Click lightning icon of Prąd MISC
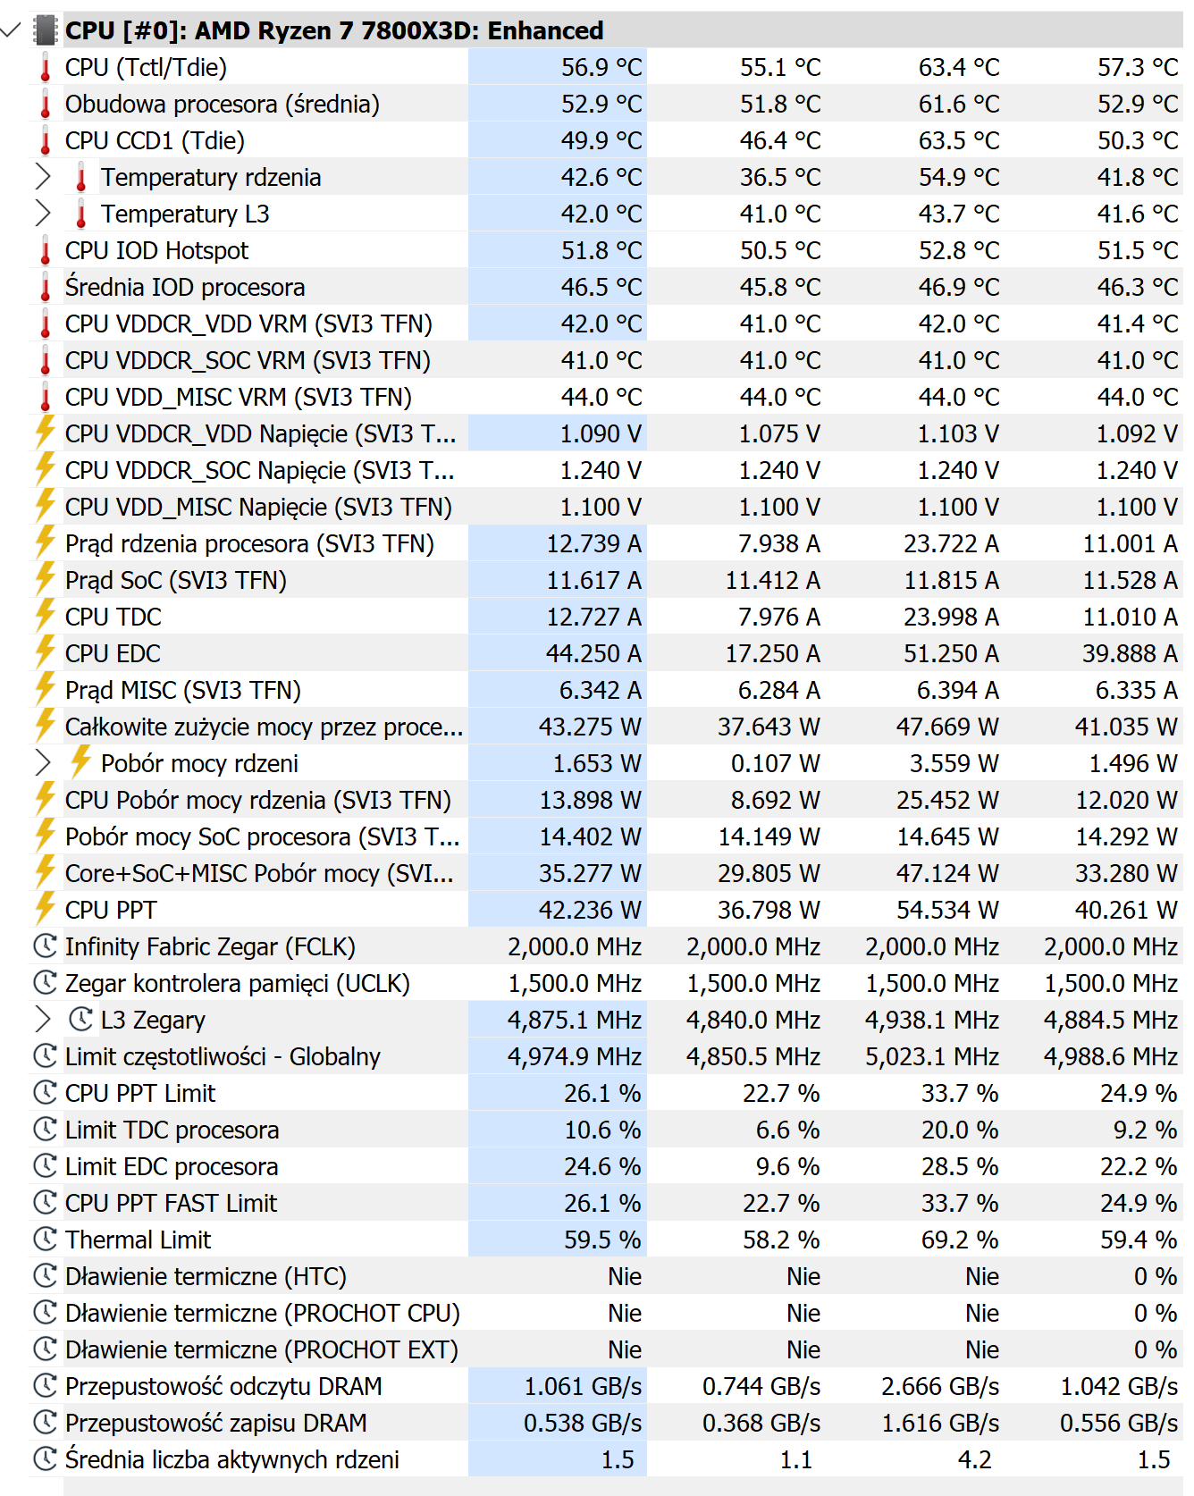 tap(46, 688)
